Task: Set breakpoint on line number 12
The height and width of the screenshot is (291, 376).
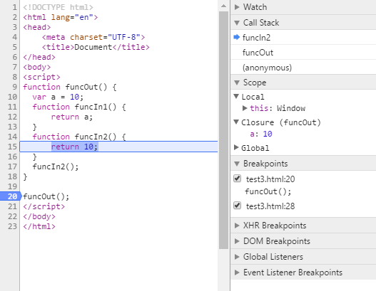Action: point(12,117)
